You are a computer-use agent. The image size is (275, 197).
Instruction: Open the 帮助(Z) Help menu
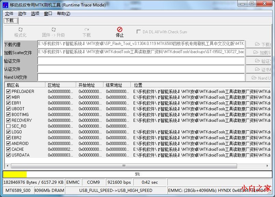(x=64, y=14)
